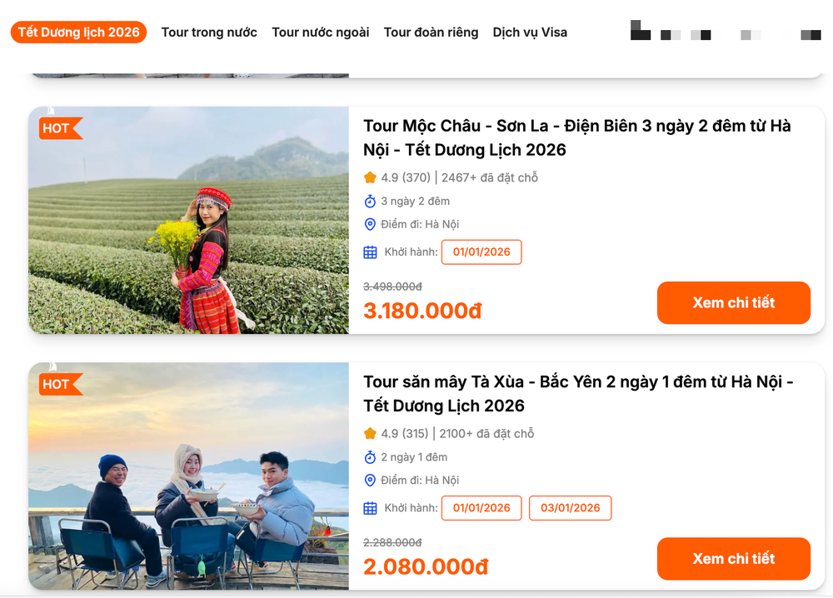This screenshot has height=598, width=833.
Task: Click the HOT ribbon on the Tà Xùa tour
Action: [x=60, y=384]
